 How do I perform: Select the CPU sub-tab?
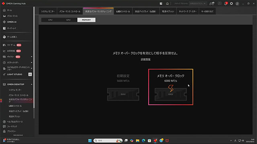pos(50,20)
